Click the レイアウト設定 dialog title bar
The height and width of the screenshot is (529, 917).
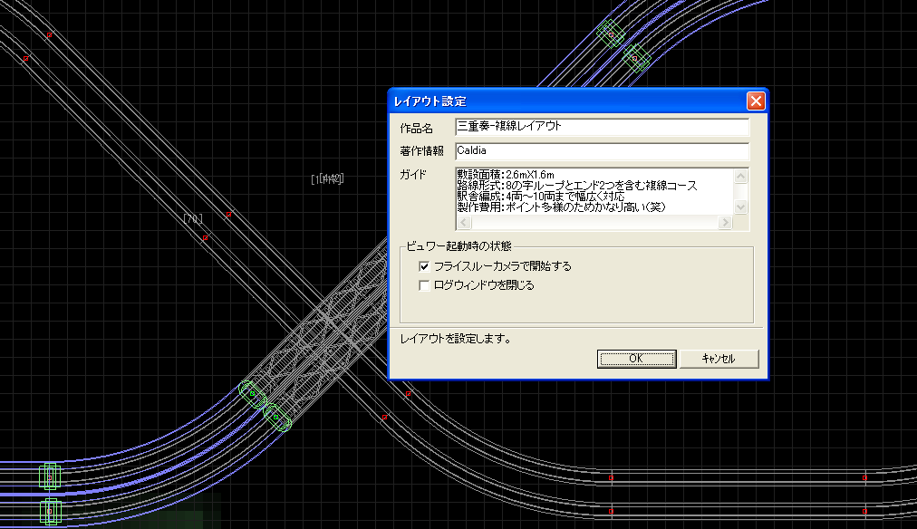point(567,101)
